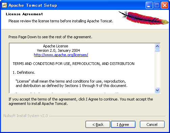Click the TERMS AND CONDITIONS line
The image size is (170, 133).
tap(74, 64)
